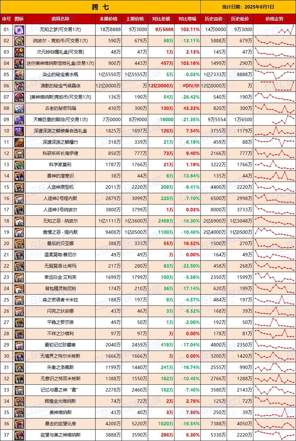Image resolution: width=296 pixels, height=441 pixels.
Task: Click the 对比差额 column header
Action: point(161,19)
